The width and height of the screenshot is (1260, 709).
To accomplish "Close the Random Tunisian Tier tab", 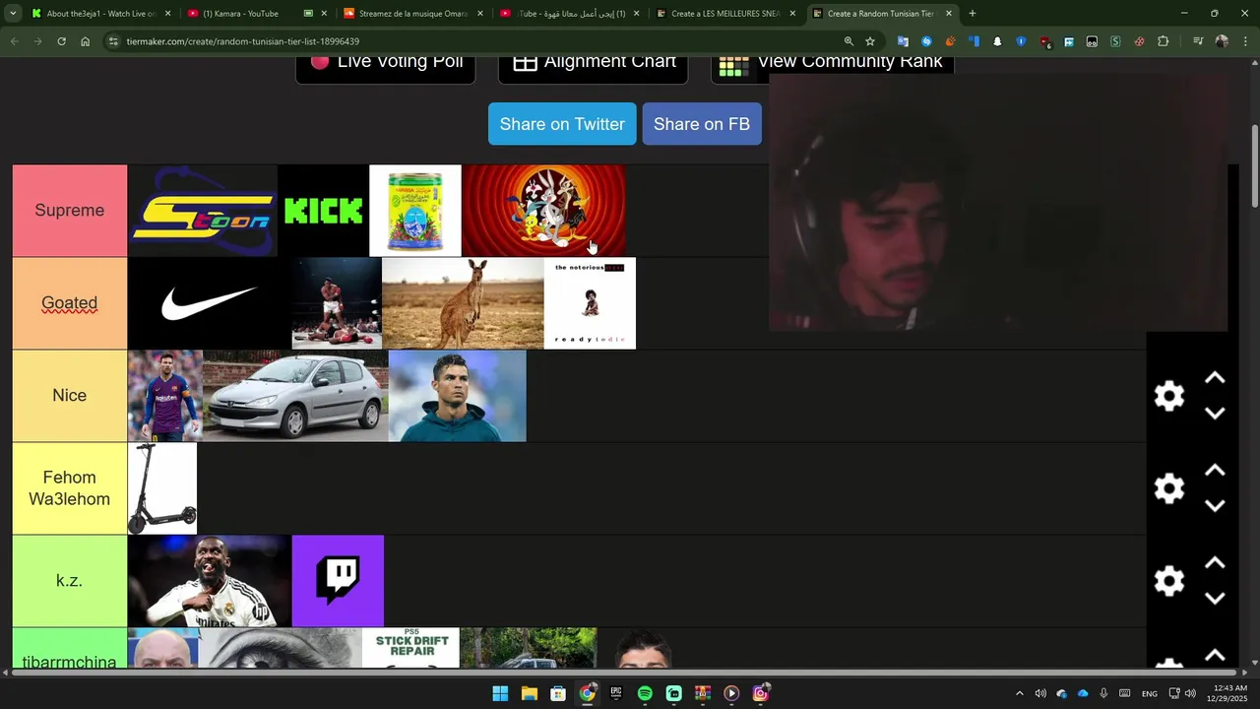I will click(x=949, y=14).
